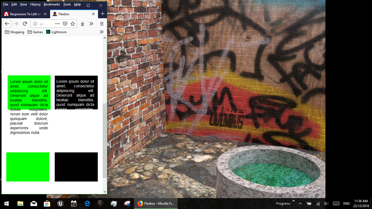Launch Microsoft Edge from taskbar
Screen dimensions: 372x209
coord(87,204)
